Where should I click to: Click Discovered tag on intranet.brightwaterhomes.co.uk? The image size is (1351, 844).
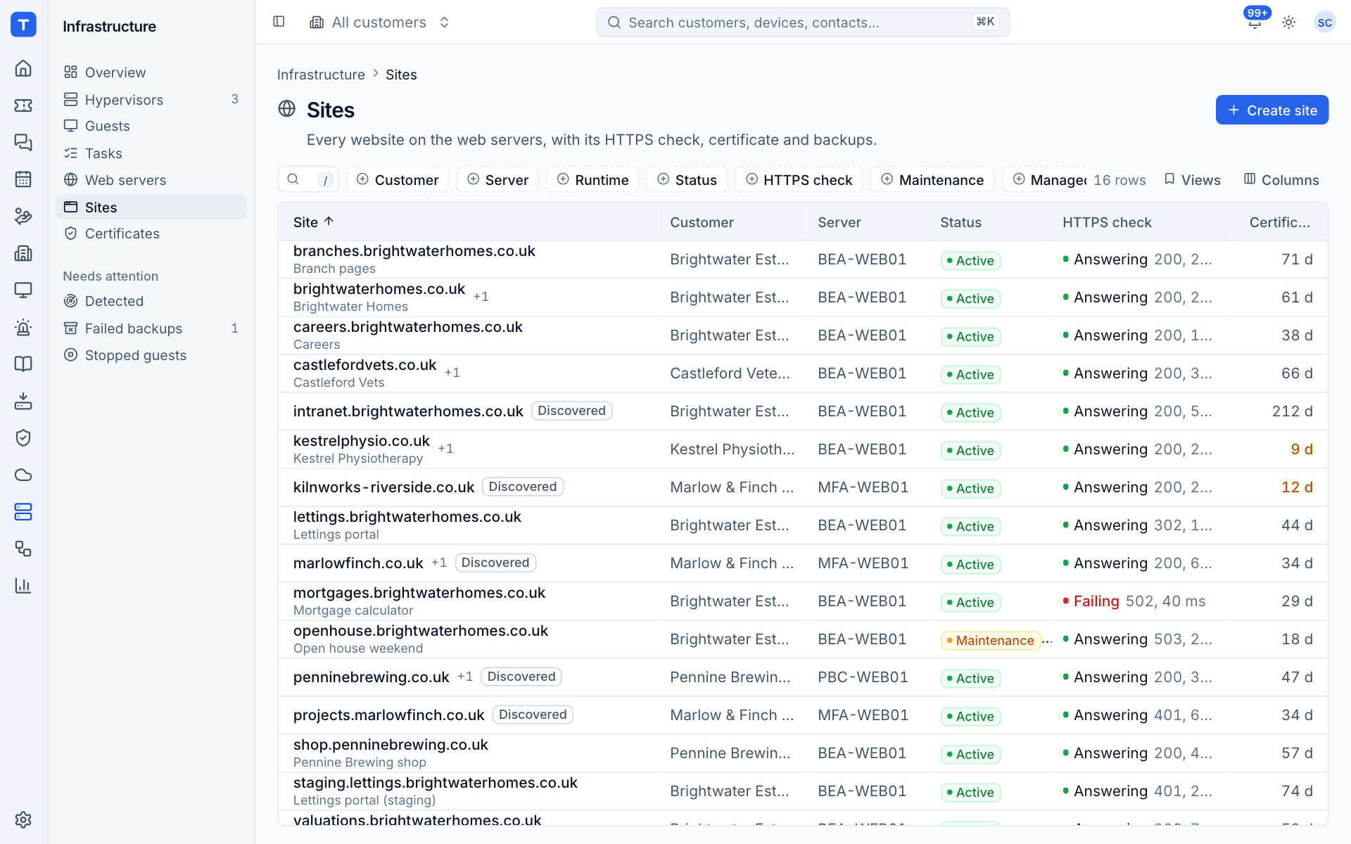click(571, 411)
